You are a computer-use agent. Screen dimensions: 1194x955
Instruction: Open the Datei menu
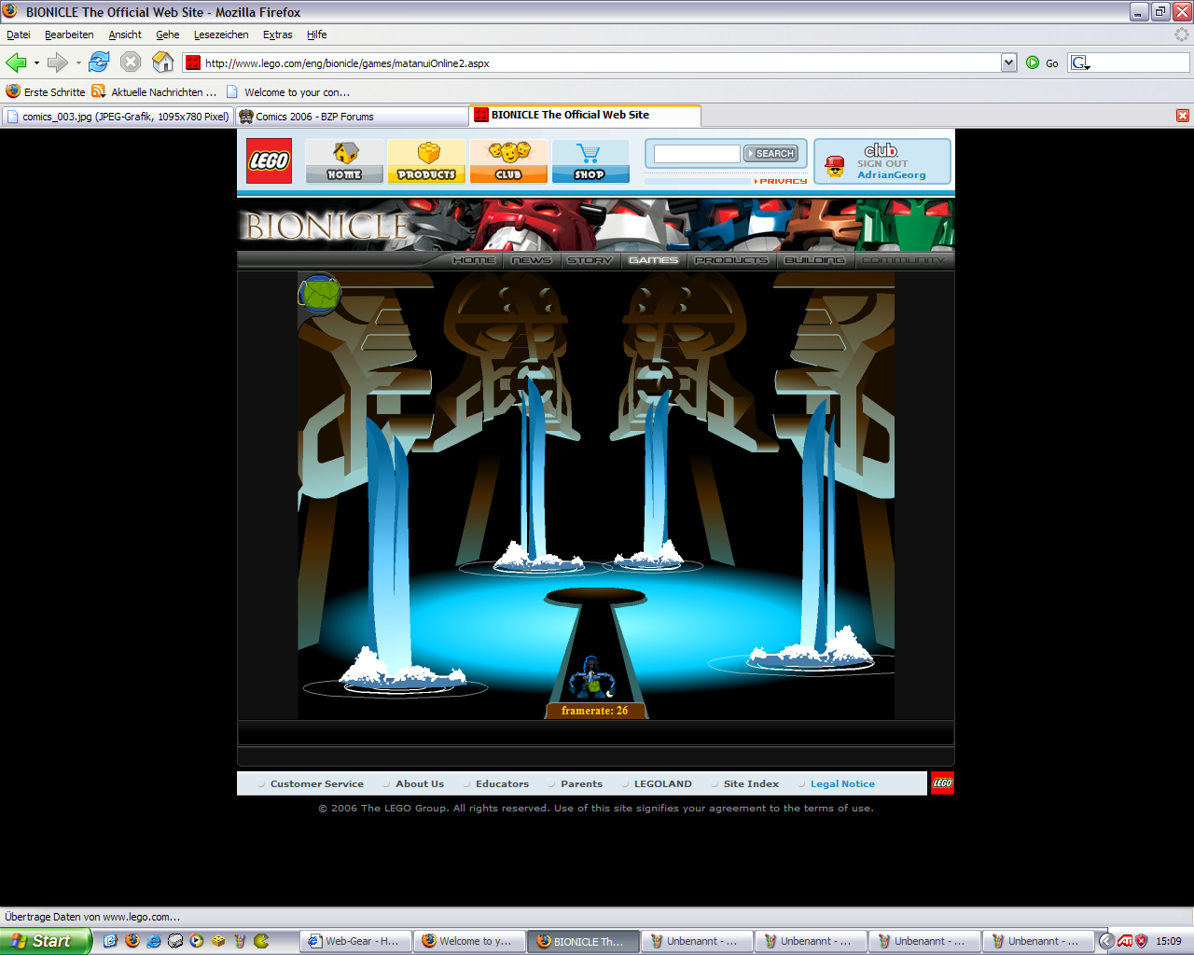point(19,35)
